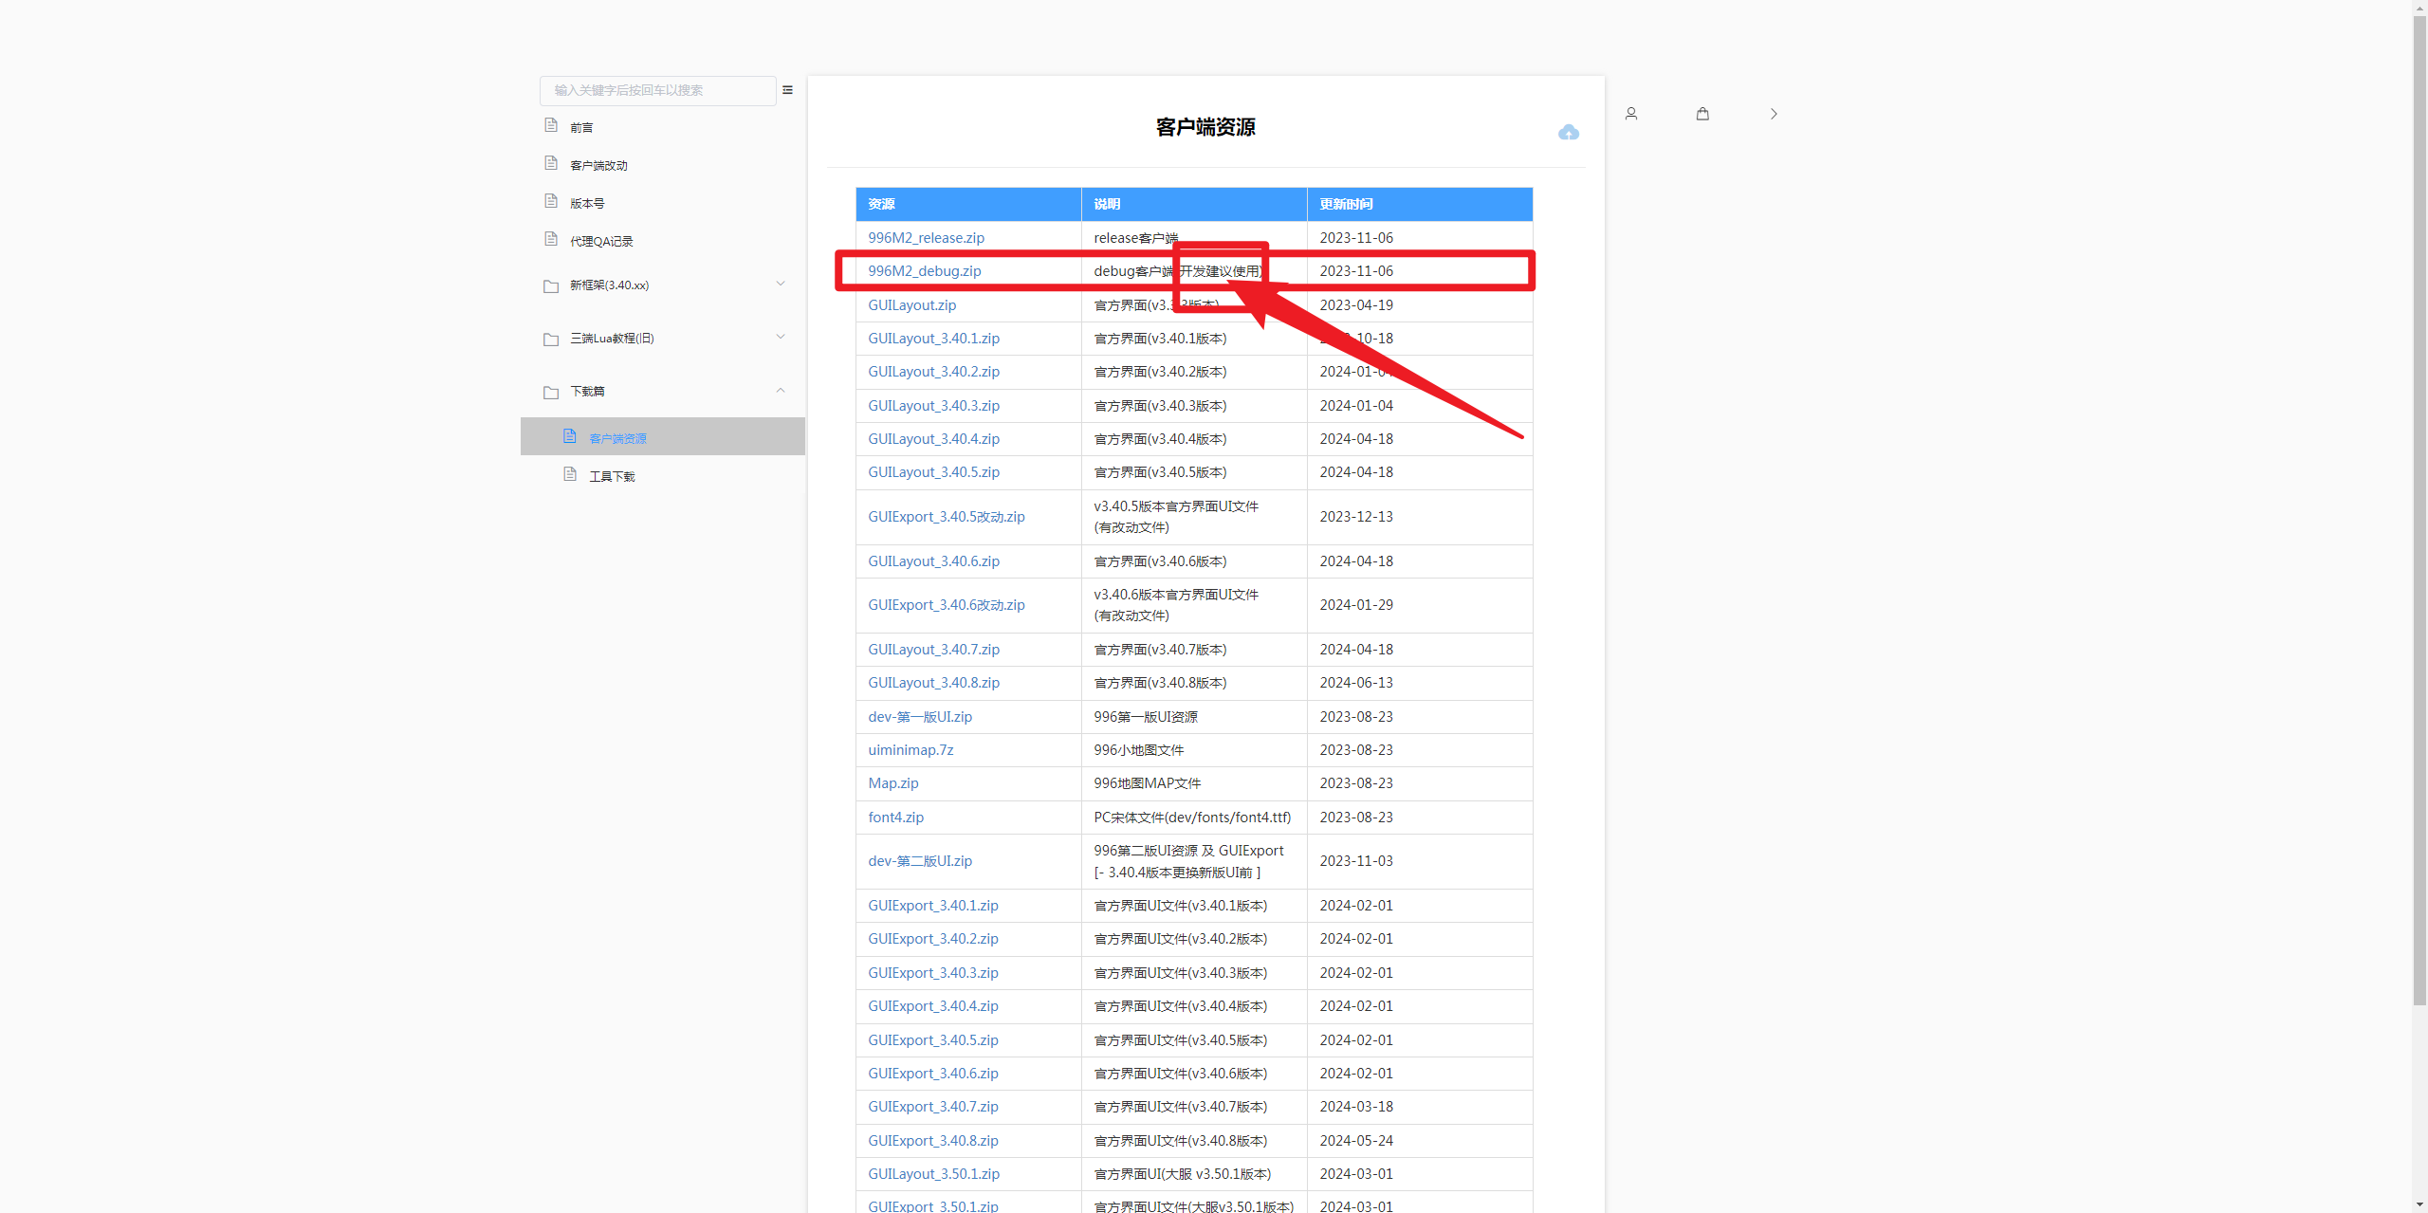Download GUILayout.zip
The image size is (2428, 1213).
(912, 305)
